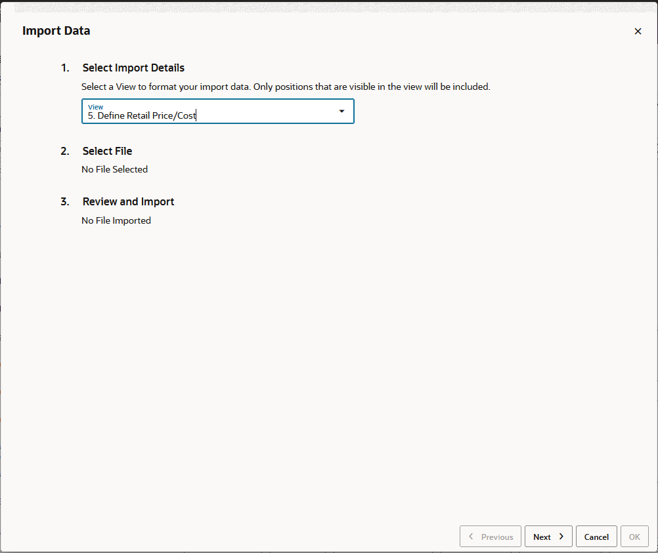The height and width of the screenshot is (553, 658).
Task: Click step 3 Review and Import heading
Action: pyautogui.click(x=128, y=201)
